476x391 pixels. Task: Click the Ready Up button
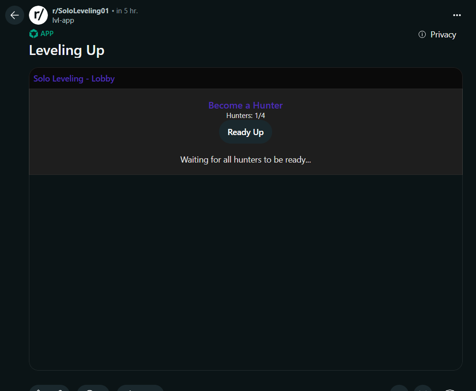pos(245,132)
